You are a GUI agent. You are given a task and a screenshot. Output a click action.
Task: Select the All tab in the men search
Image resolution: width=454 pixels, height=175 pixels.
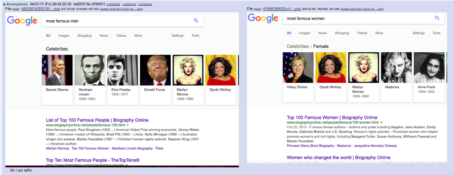[x=48, y=36]
